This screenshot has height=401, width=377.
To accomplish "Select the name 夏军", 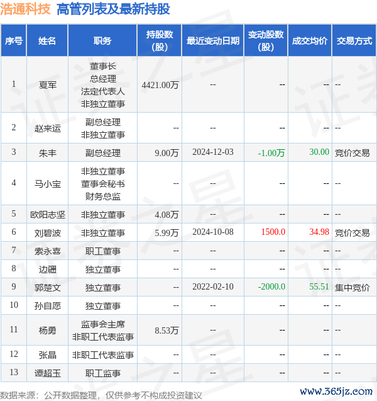I will [48, 85].
